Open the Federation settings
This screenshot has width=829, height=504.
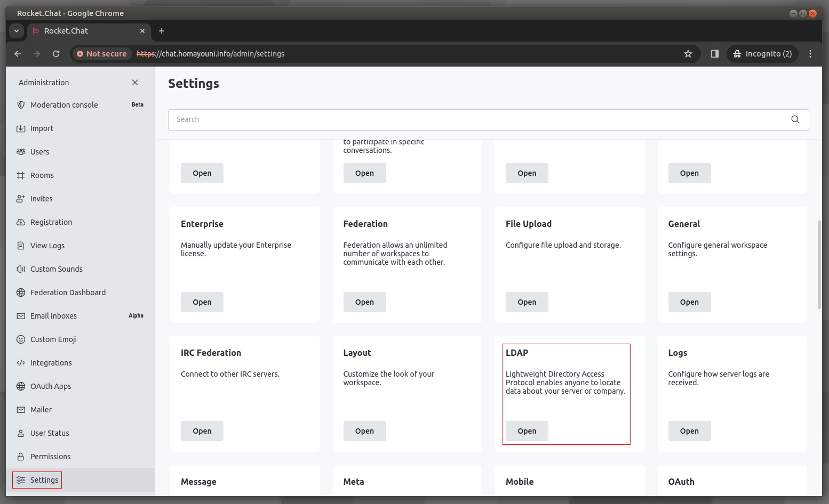[364, 302]
